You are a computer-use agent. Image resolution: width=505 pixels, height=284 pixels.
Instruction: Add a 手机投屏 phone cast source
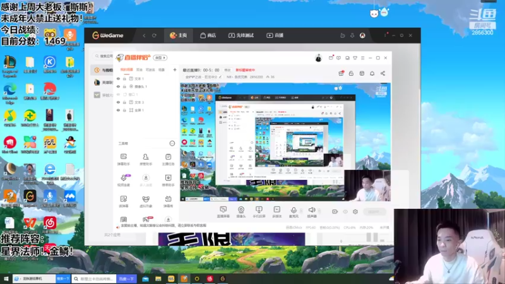coord(259,212)
